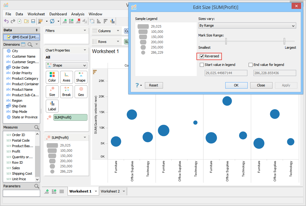This screenshot has width=306, height=206.
Task: Save using the floppy disk icon
Action: [x=33, y=21]
